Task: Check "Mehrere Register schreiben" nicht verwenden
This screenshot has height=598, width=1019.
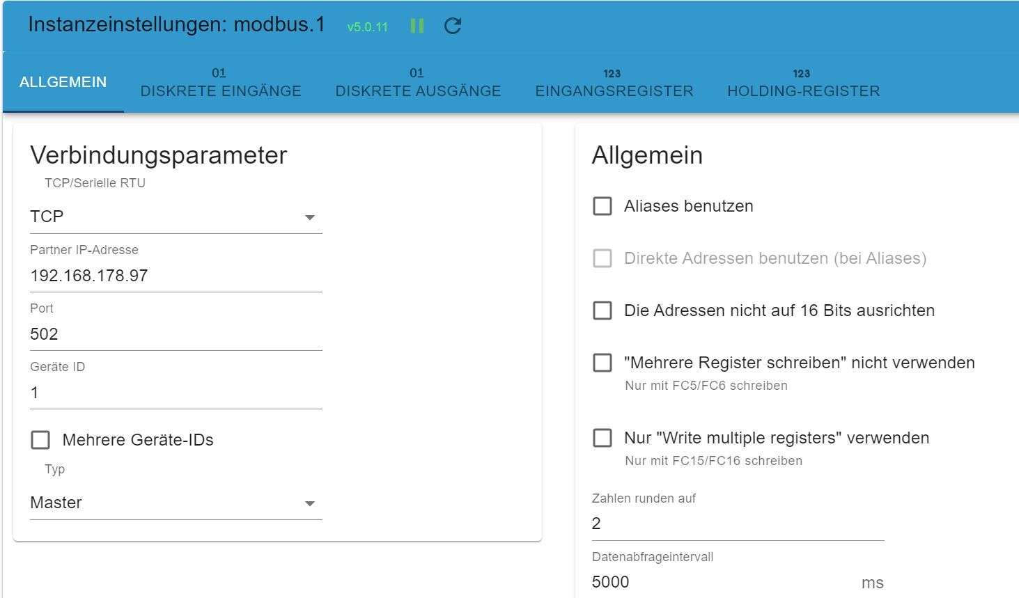Action: [602, 363]
